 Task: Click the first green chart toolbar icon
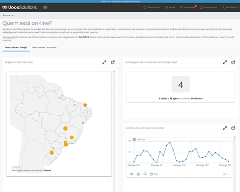131,174
